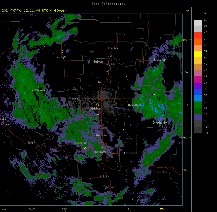Image resolution: width=217 pixels, height=212 pixels.
Task: Click the Banff label
Action: [x=31, y=143]
